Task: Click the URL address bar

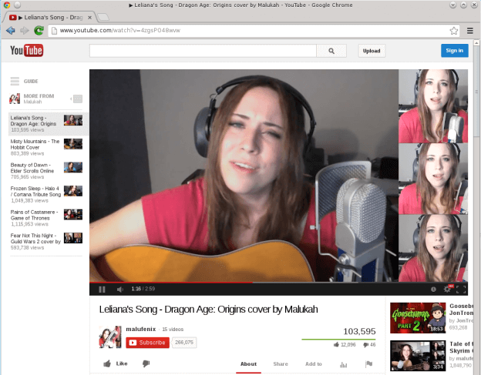Action: point(253,31)
